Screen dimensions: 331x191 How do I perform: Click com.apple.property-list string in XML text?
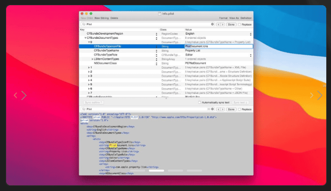[131, 167]
